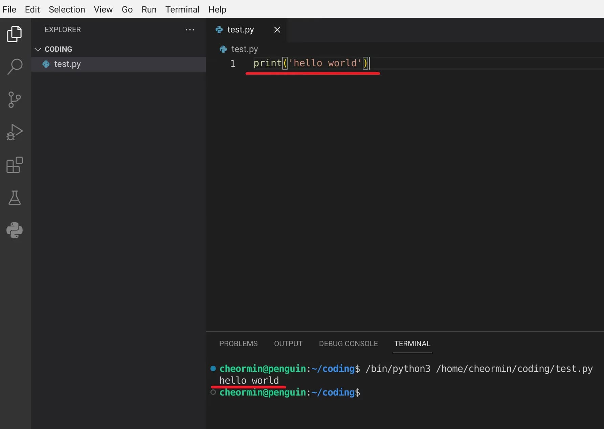Collapse the CODING folder section
Viewport: 604px width, 429px height.
point(38,49)
